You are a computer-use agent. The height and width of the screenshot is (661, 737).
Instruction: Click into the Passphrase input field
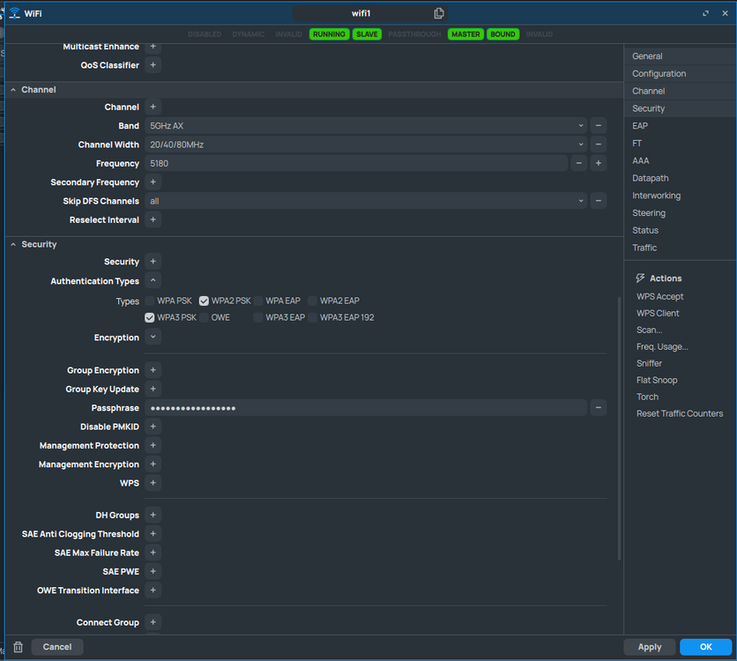[366, 407]
